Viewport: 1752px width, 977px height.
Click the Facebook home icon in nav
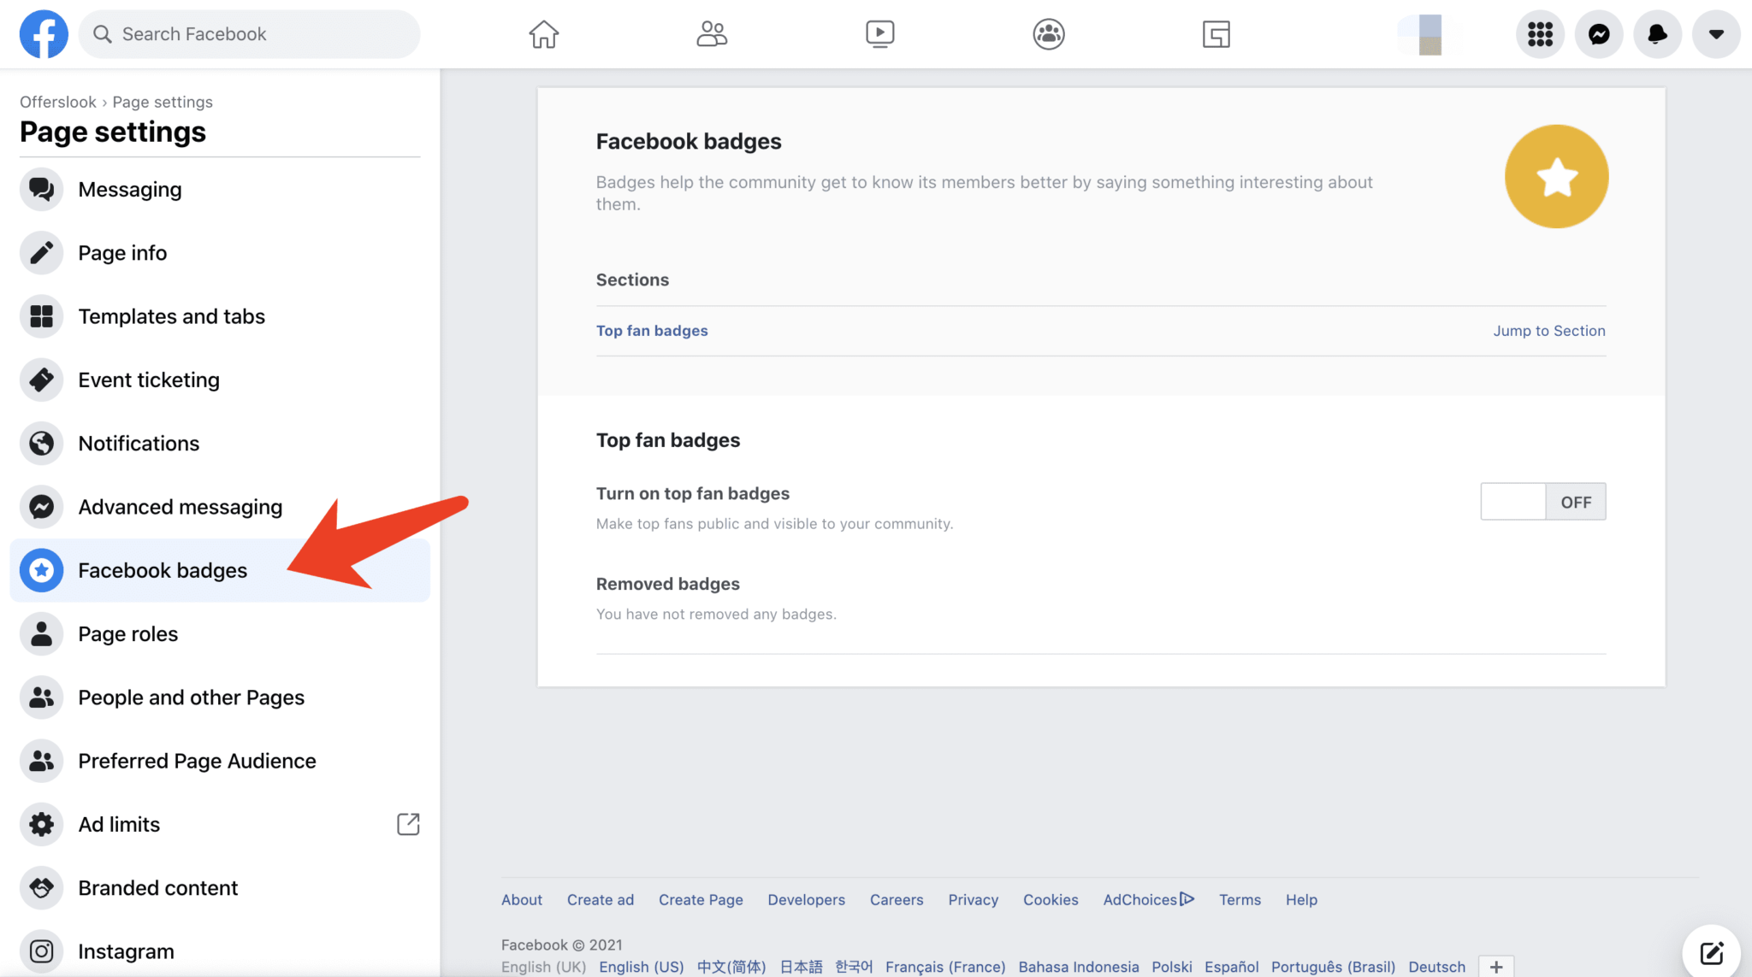(x=544, y=33)
